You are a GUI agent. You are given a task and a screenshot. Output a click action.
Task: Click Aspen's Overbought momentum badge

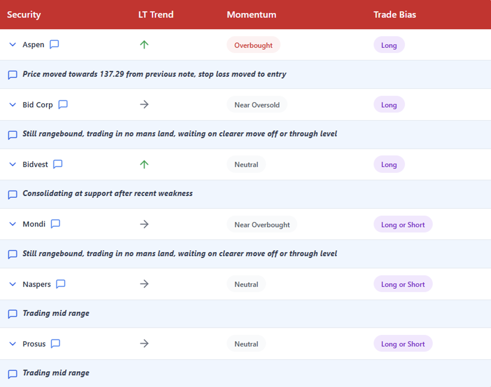tap(253, 45)
